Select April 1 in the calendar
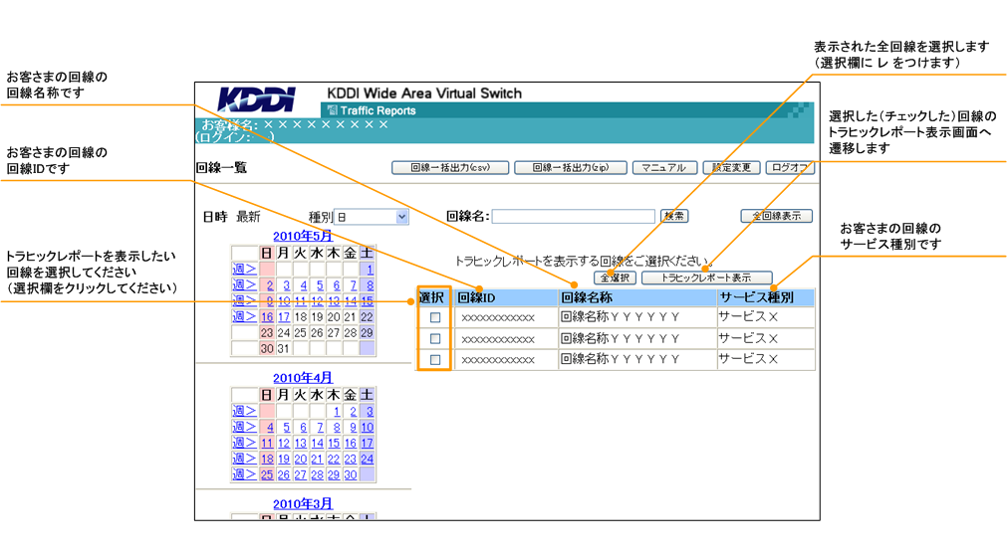The image size is (1007, 558). (x=337, y=412)
